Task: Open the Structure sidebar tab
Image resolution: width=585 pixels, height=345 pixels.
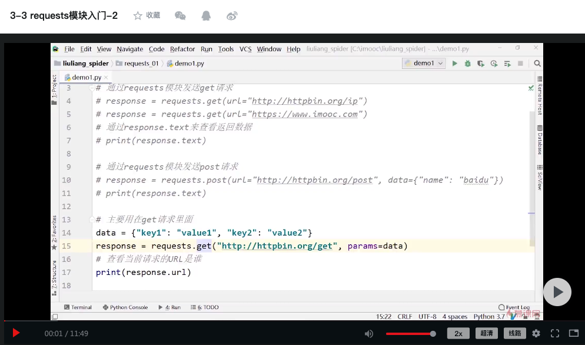Action: pos(54,277)
